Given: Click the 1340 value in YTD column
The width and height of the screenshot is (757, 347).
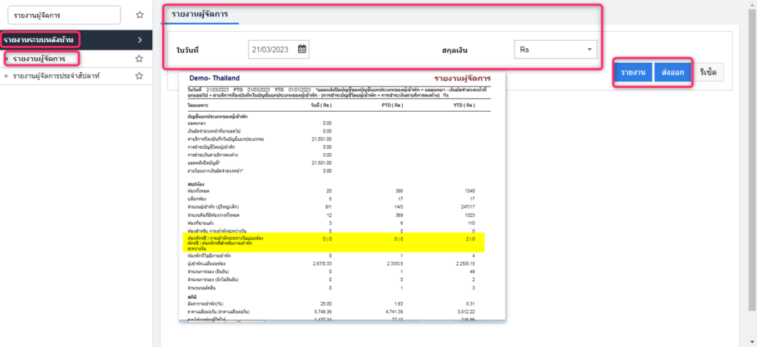Looking at the screenshot, I should tap(469, 192).
